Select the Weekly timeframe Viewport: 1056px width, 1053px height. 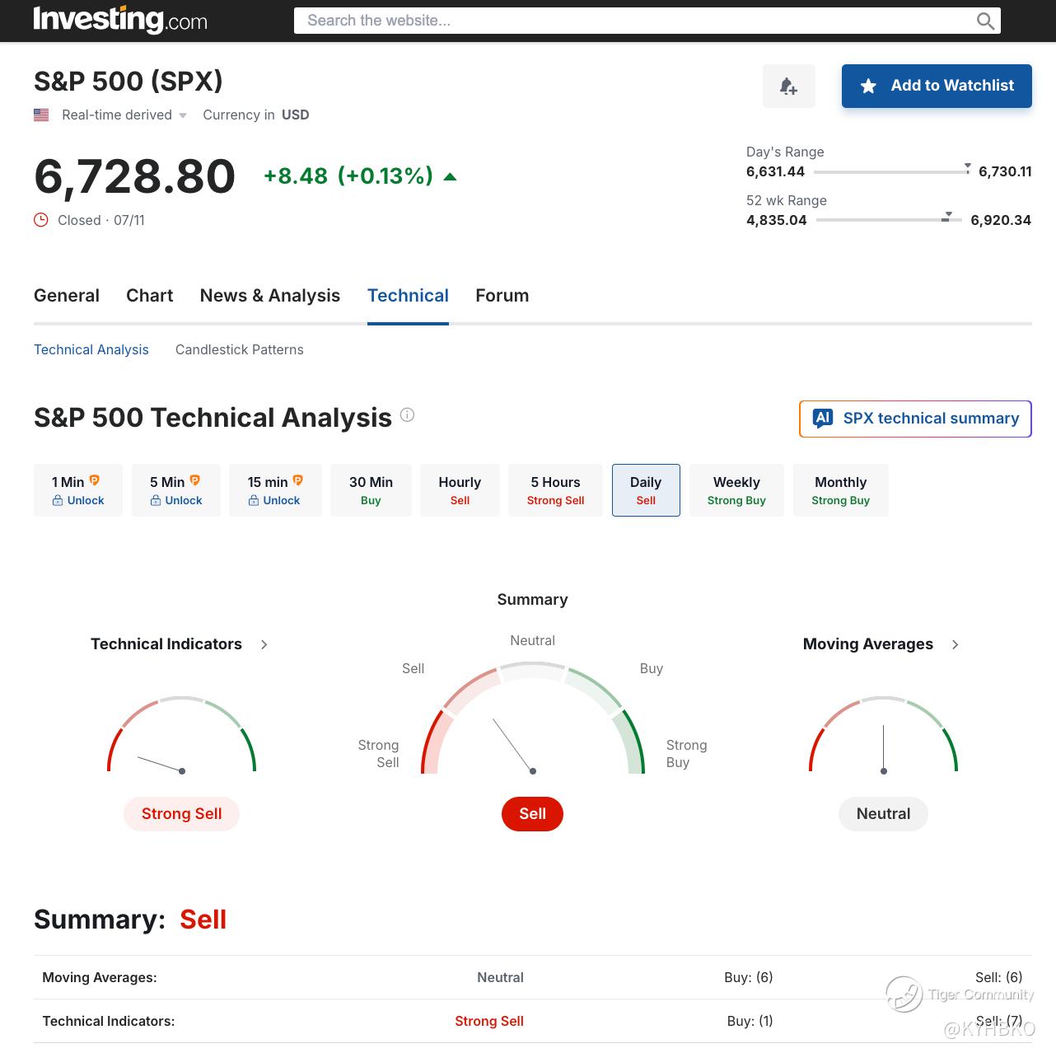tap(736, 490)
